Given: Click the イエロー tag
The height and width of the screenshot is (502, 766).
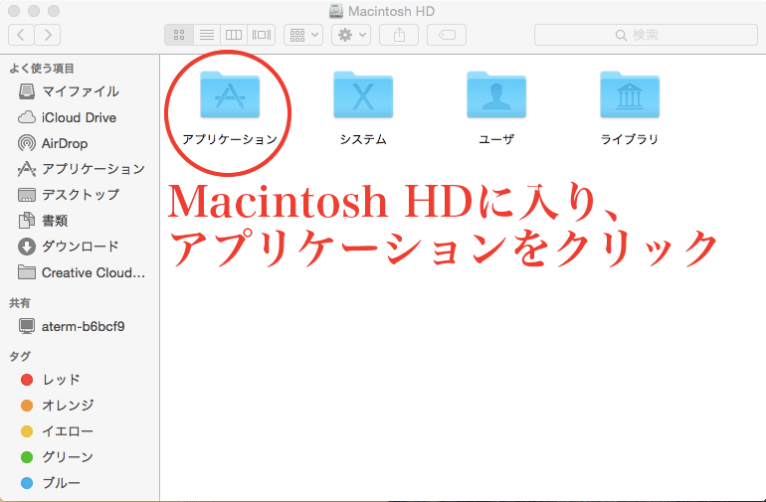Looking at the screenshot, I should (x=80, y=431).
